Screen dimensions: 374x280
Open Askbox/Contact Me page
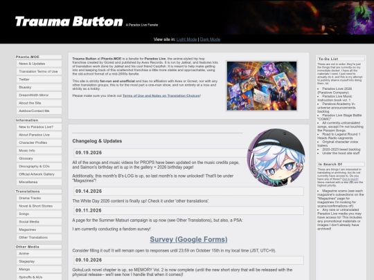point(39,111)
